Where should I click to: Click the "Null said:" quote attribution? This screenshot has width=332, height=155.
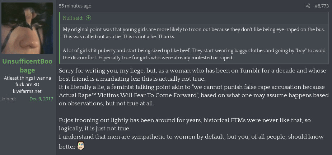(x=73, y=18)
